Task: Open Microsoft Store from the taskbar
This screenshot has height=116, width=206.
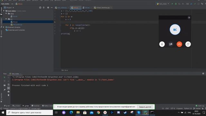Action: pyautogui.click(x=85, y=112)
